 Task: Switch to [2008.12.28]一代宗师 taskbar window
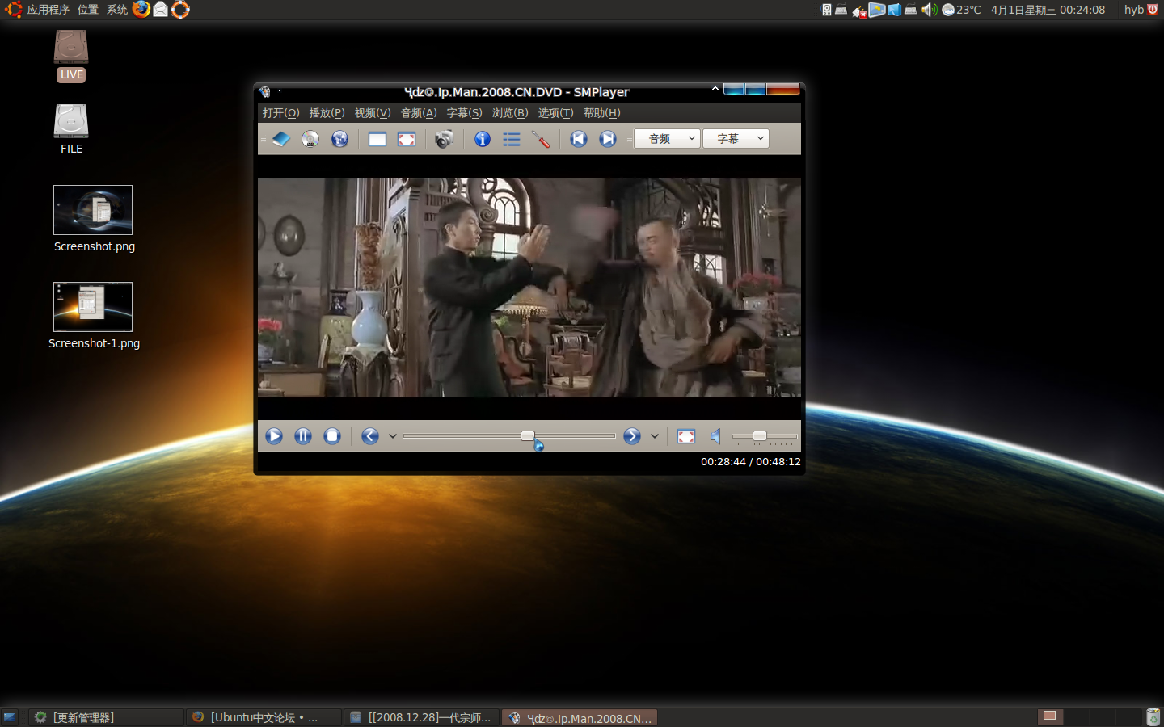click(421, 717)
